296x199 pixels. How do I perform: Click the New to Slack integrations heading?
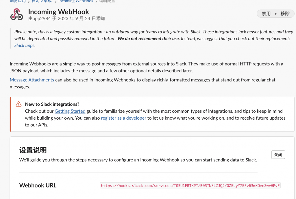(x=52, y=104)
